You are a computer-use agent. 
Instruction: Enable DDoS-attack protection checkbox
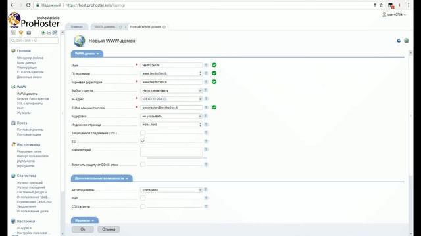click(143, 165)
